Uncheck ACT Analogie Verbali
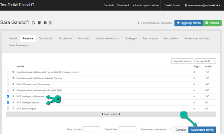This screenshot has height=134, width=224. click(8, 102)
